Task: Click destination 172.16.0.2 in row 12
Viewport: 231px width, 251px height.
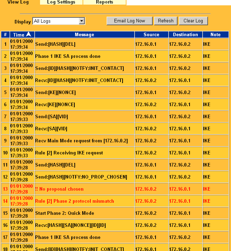Action: (180, 177)
